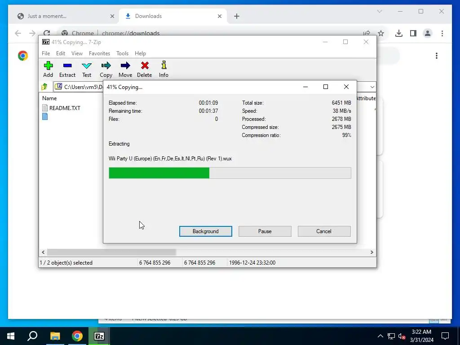Screen dimensions: 460x345
Task: Click the network tray icon
Action: [x=391, y=336]
